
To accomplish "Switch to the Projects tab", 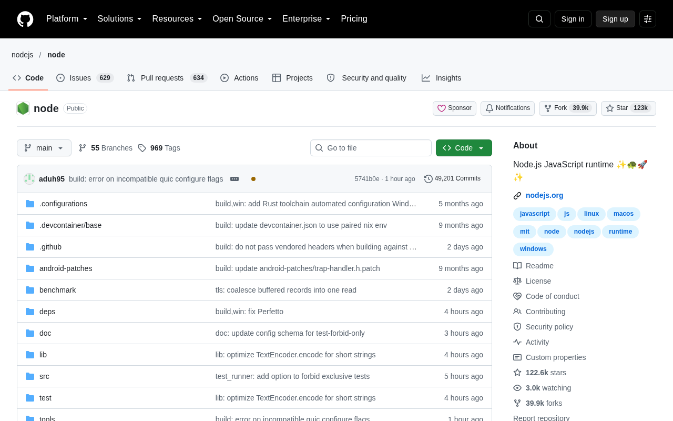I will 292,78.
